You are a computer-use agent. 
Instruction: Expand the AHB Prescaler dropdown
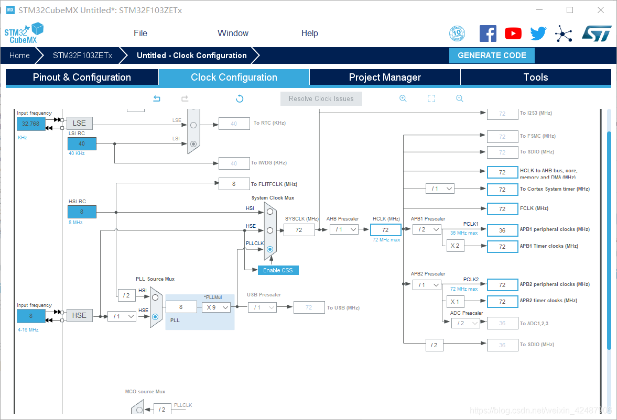coord(344,229)
